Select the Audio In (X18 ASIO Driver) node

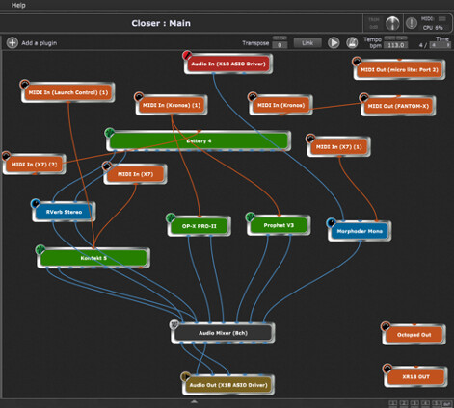228,64
